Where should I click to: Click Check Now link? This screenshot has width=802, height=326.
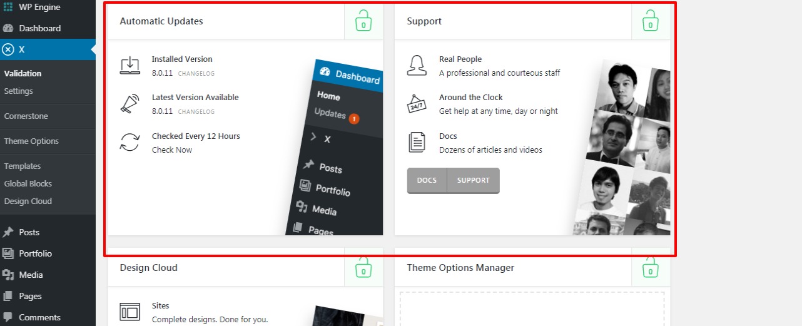tap(172, 150)
